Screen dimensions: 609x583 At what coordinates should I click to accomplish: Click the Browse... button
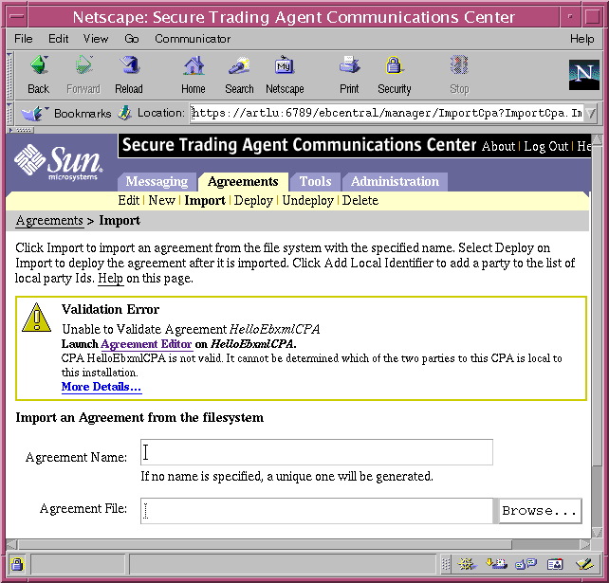click(x=540, y=511)
